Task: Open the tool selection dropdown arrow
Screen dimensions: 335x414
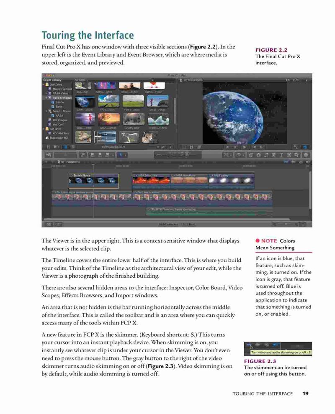Action: (x=126, y=155)
